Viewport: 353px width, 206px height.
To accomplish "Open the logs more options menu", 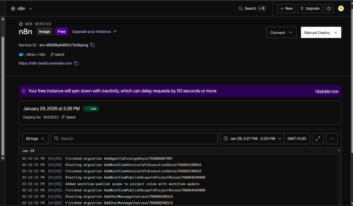I will (x=331, y=138).
